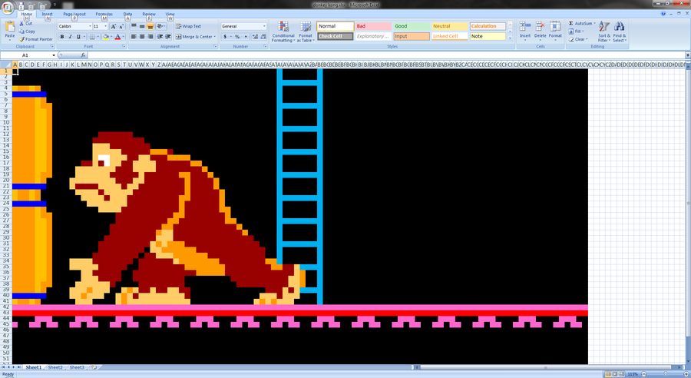Expand the Name Box A1 dropdown

[54, 55]
